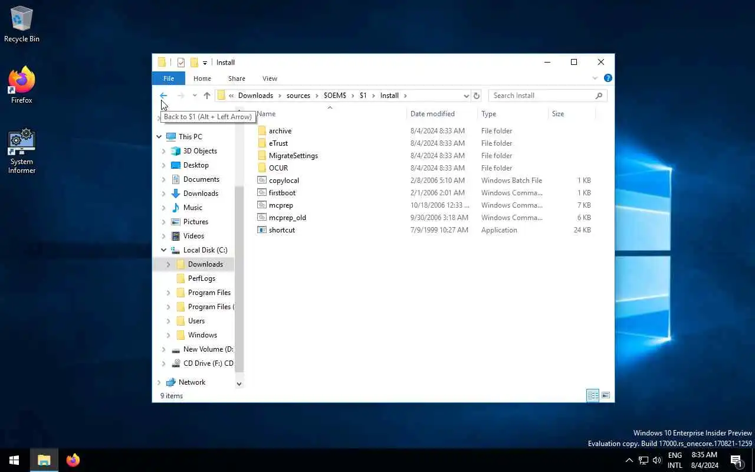
Task: Select the eTrust folder icon
Action: click(x=262, y=143)
